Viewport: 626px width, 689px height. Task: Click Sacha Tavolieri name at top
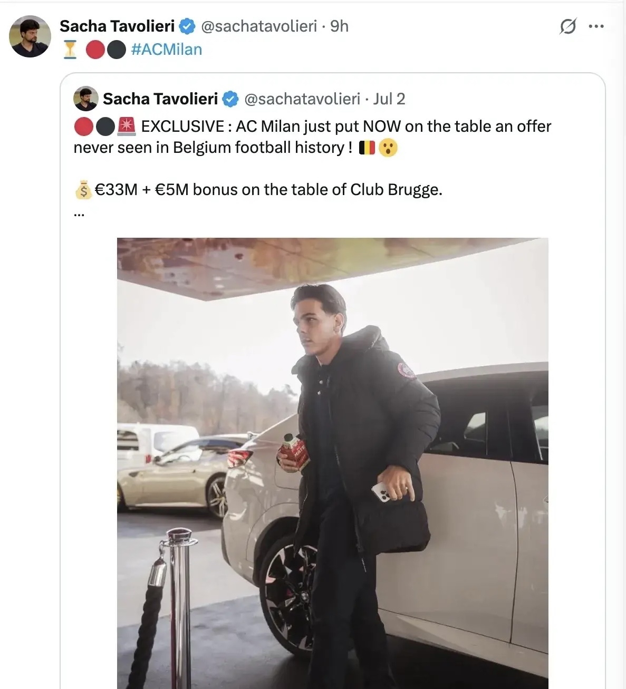coord(117,26)
